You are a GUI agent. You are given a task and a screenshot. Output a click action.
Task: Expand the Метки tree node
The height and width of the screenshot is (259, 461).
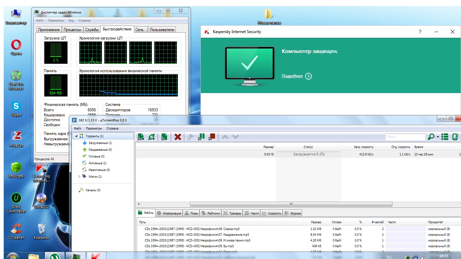coord(80,176)
